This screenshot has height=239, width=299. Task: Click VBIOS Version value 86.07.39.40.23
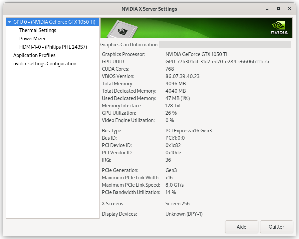click(x=182, y=76)
